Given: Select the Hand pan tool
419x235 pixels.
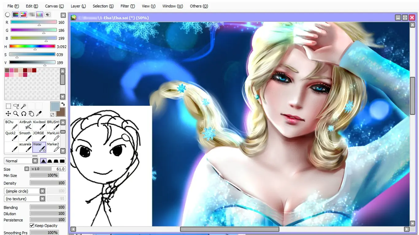Looking at the screenshot, I should coord(31,114).
